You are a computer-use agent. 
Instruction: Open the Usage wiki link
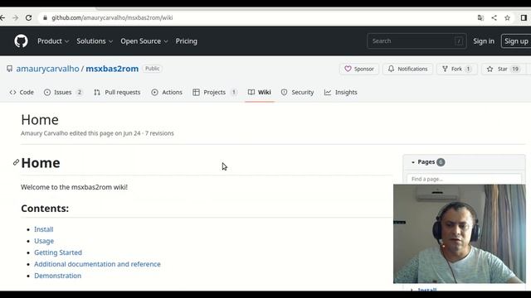tap(44, 241)
